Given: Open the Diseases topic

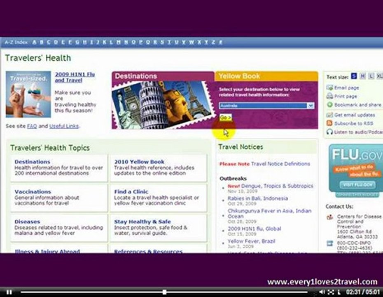Looking at the screenshot, I should point(27,222).
